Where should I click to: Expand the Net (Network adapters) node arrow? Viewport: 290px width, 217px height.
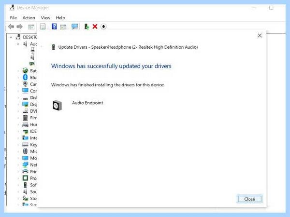pyautogui.click(x=18, y=165)
